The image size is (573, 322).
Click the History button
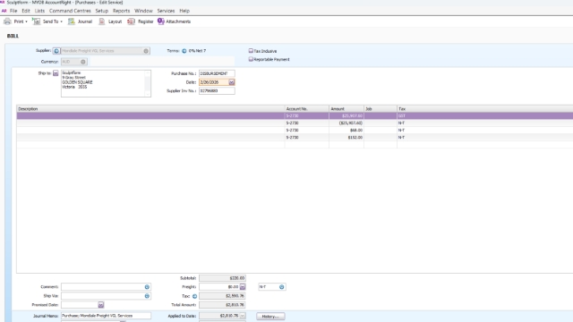click(x=270, y=317)
